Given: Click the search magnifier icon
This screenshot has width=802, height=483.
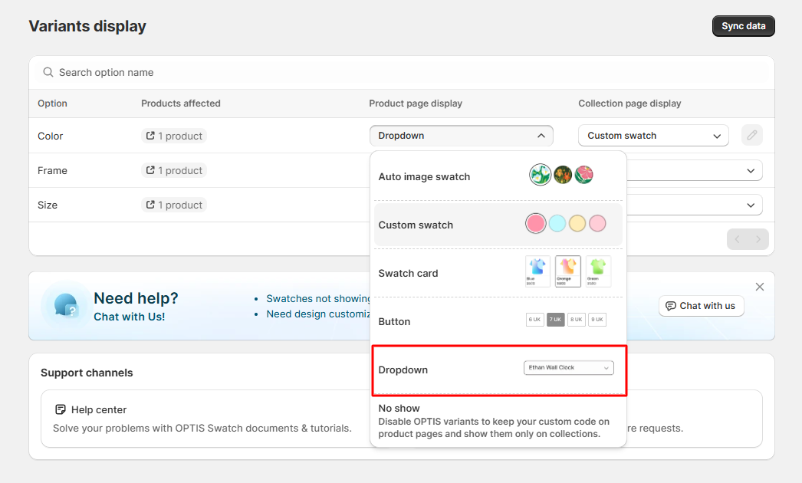Looking at the screenshot, I should point(48,72).
